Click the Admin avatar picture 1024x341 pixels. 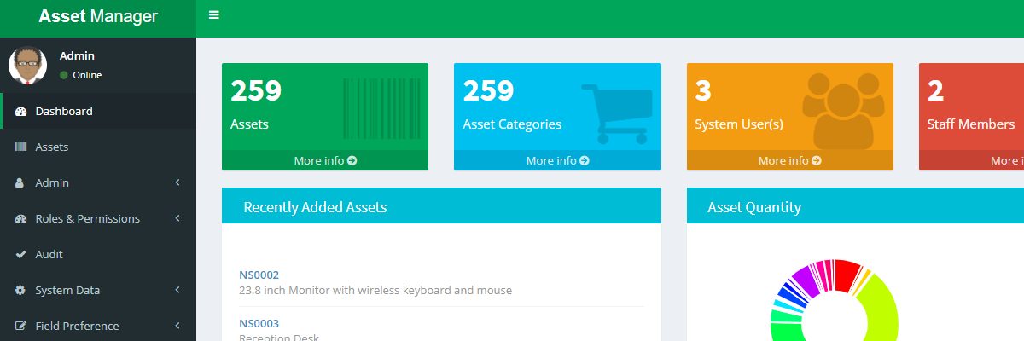click(27, 66)
